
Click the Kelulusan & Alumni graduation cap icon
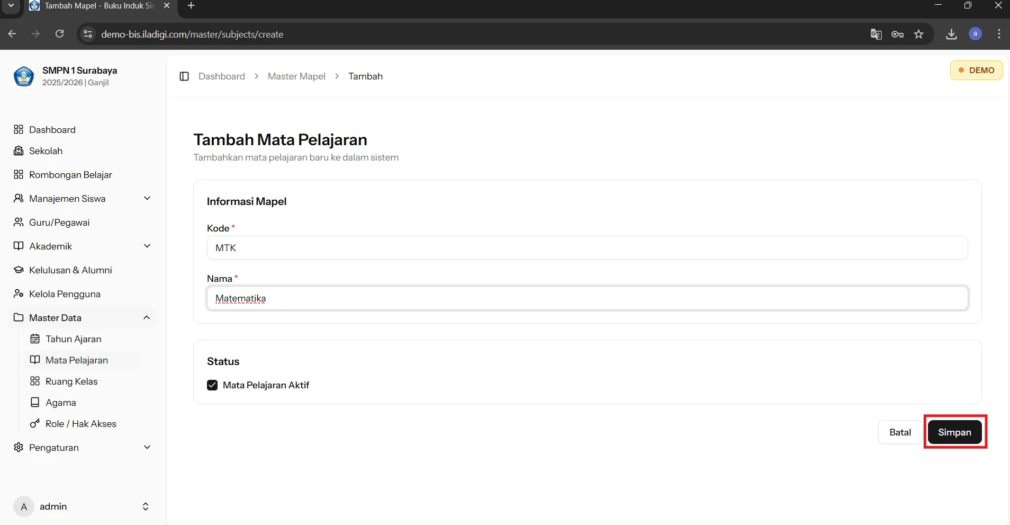(19, 270)
